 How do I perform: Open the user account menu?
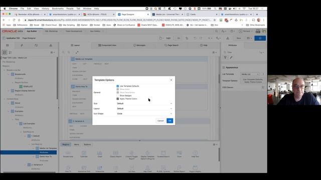[x=245, y=31]
